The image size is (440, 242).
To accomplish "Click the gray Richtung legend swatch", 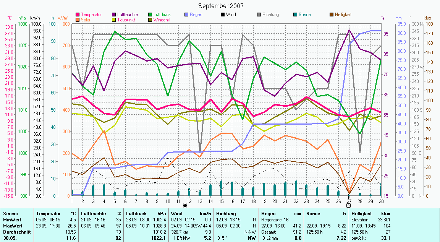I will (x=259, y=15).
